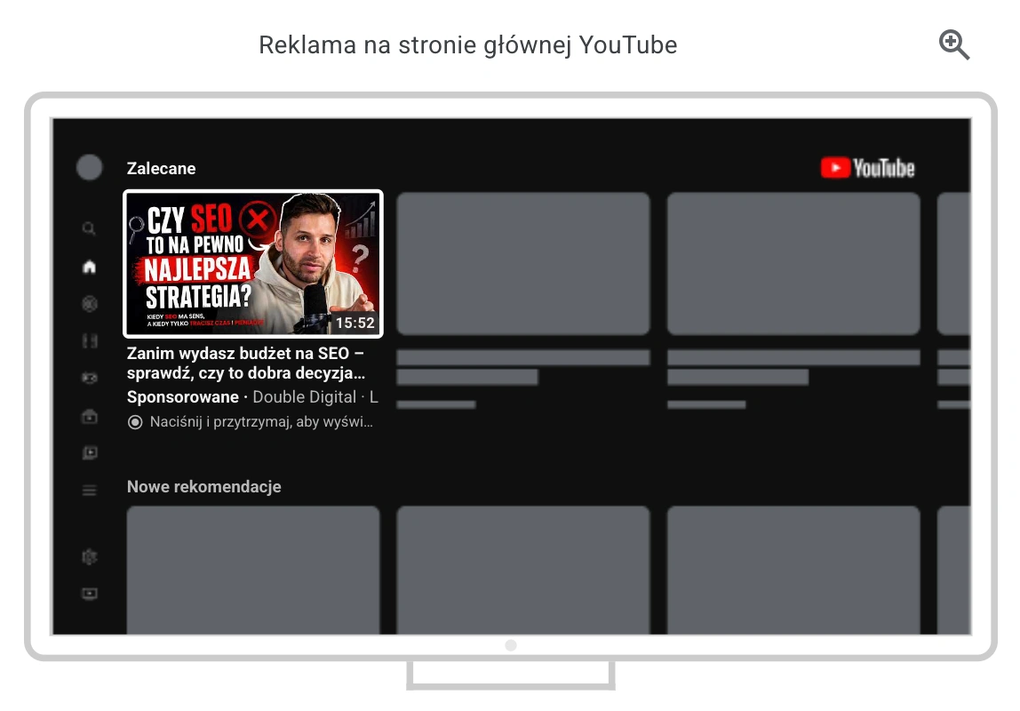This screenshot has width=1020, height=711.
Task: Click the ad title 'Zanim wydasz budżet na SEO'
Action: pos(246,363)
